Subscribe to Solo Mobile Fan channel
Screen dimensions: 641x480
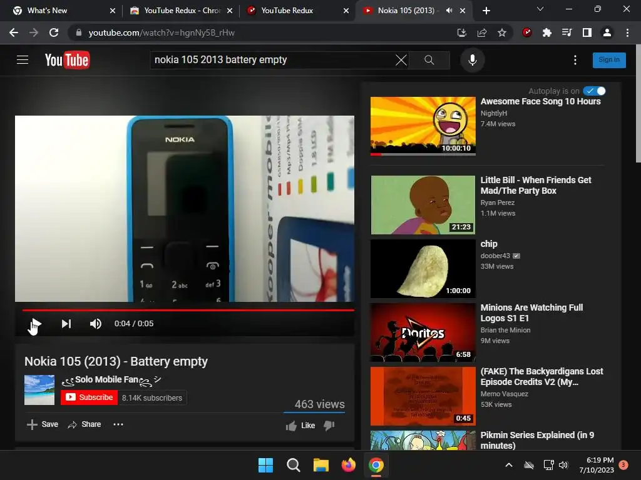89,397
